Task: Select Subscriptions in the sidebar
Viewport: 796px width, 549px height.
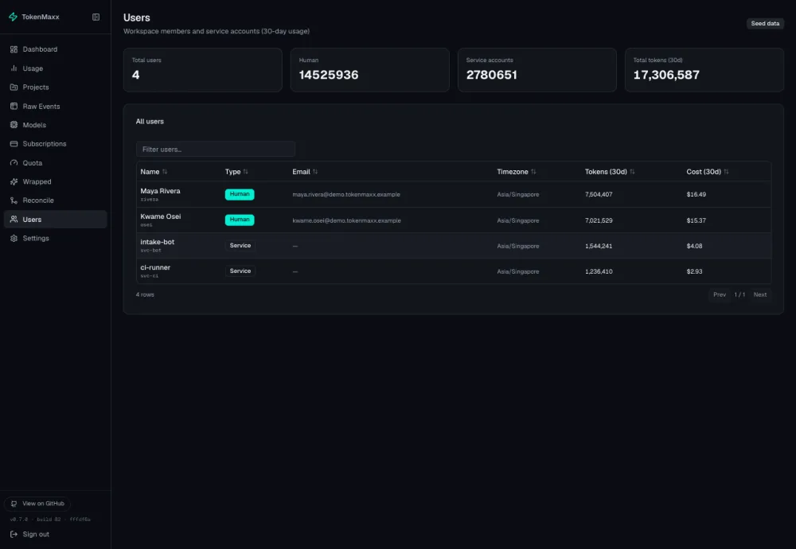Action: coord(56,143)
